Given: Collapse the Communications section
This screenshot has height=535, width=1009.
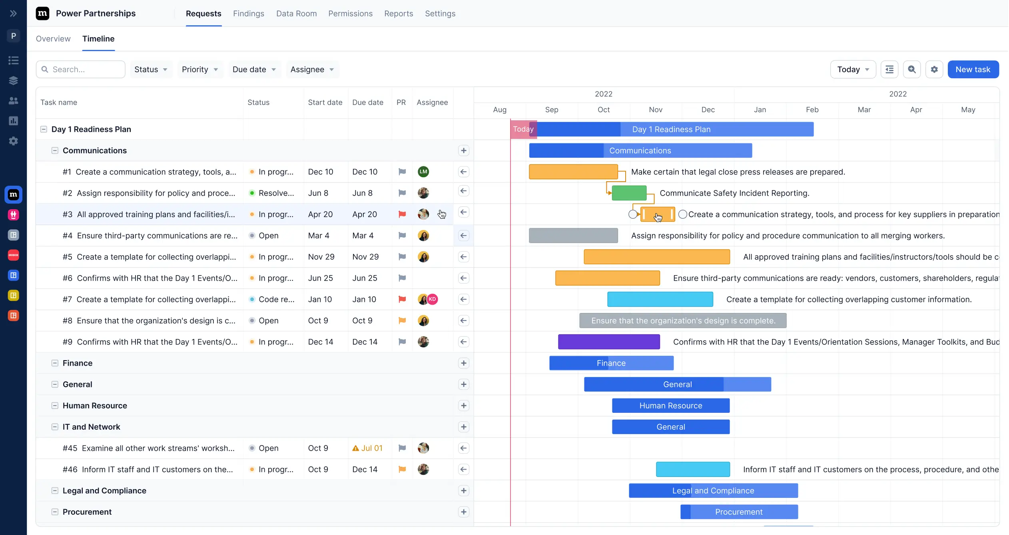Looking at the screenshot, I should point(55,151).
